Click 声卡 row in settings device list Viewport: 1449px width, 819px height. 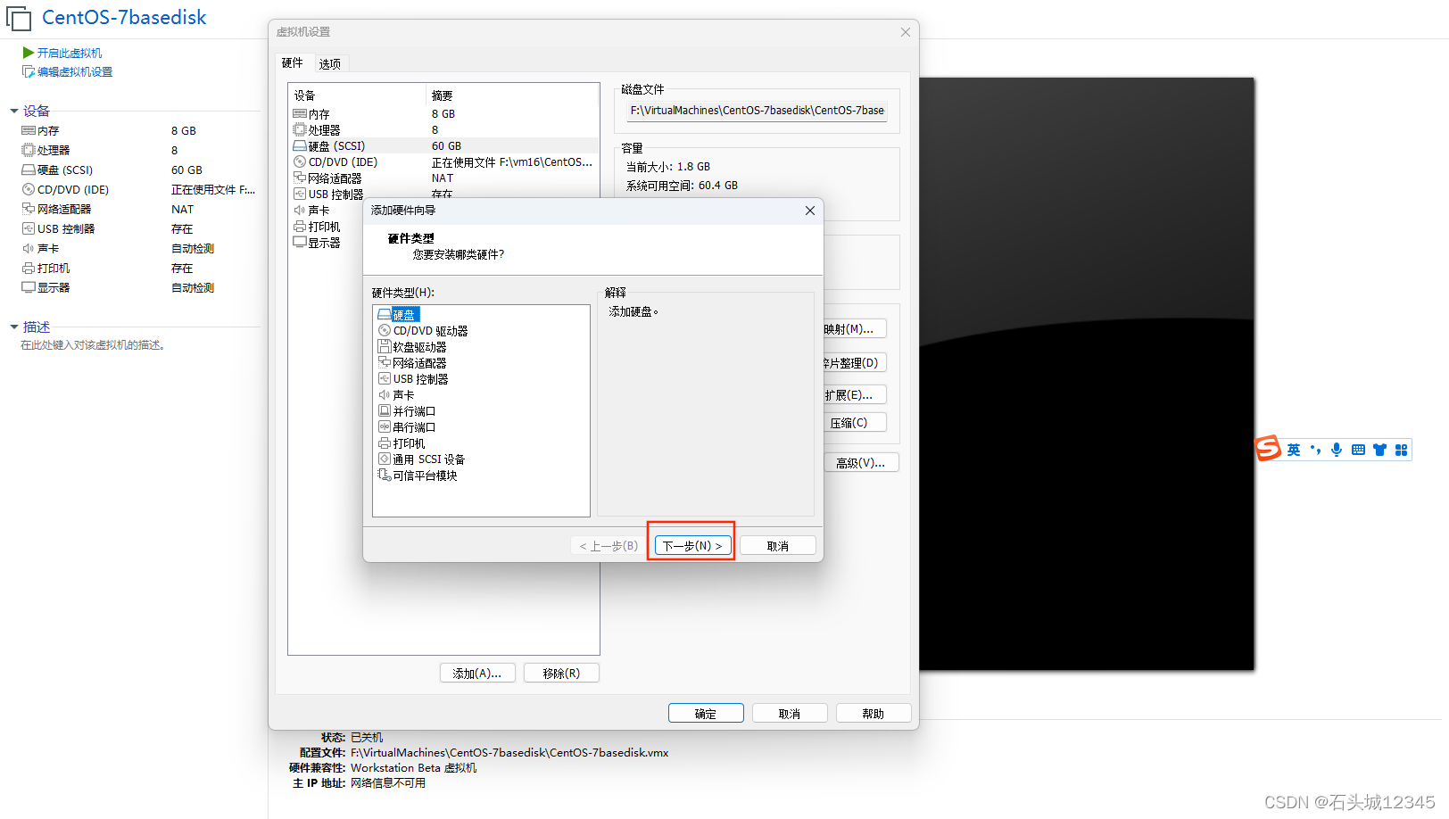pyautogui.click(x=327, y=211)
